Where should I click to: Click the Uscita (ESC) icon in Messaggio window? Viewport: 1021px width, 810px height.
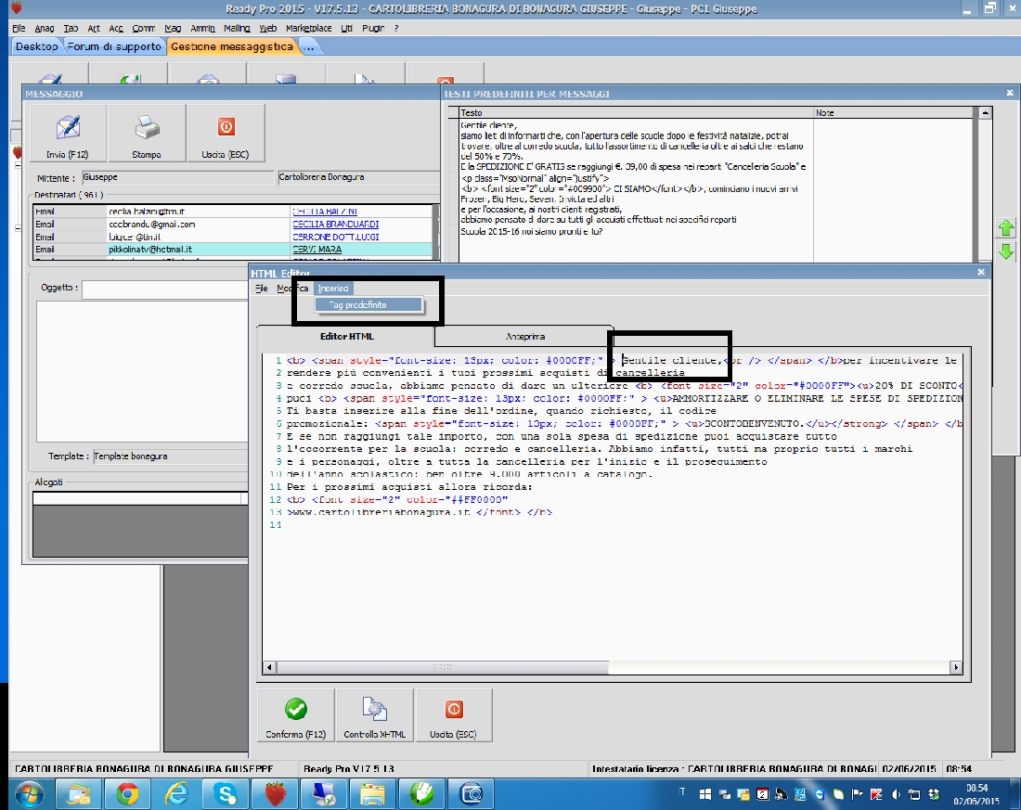226,127
